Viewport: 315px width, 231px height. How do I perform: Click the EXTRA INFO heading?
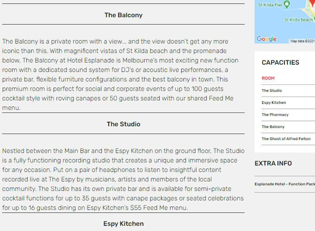273,163
